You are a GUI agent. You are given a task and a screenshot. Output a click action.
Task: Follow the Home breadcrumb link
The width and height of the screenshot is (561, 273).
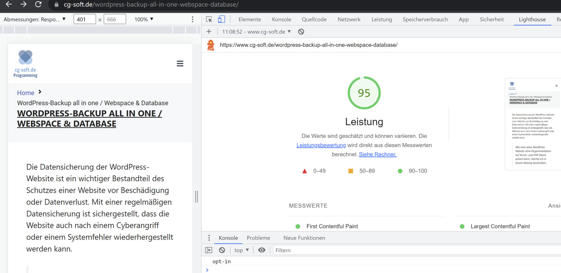(x=26, y=93)
